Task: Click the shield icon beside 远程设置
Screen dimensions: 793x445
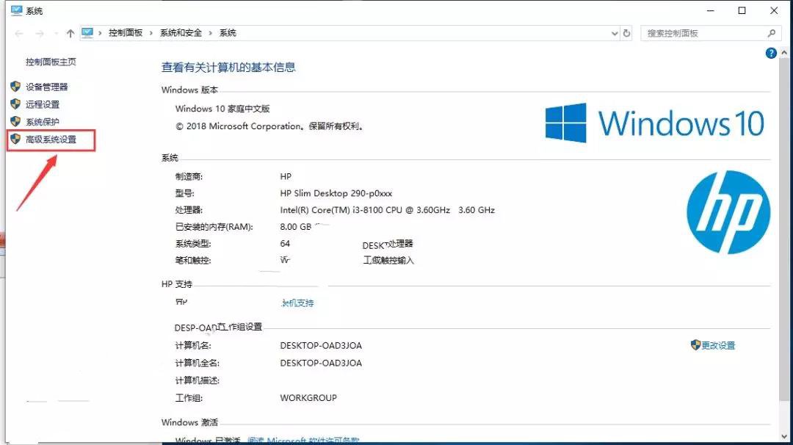Action: pyautogui.click(x=15, y=104)
